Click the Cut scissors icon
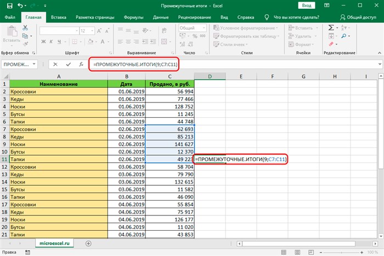The height and width of the screenshot is (256, 384). click(x=25, y=27)
